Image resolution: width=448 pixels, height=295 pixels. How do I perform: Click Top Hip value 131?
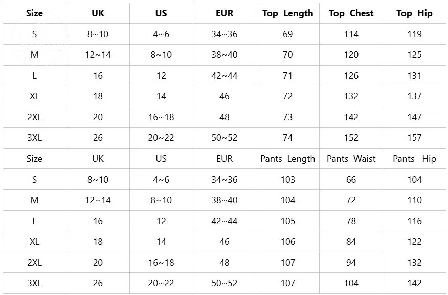[414, 75]
